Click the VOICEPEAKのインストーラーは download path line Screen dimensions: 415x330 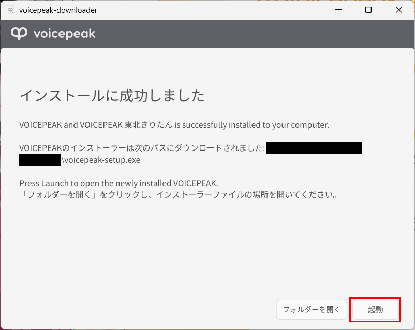[142, 148]
